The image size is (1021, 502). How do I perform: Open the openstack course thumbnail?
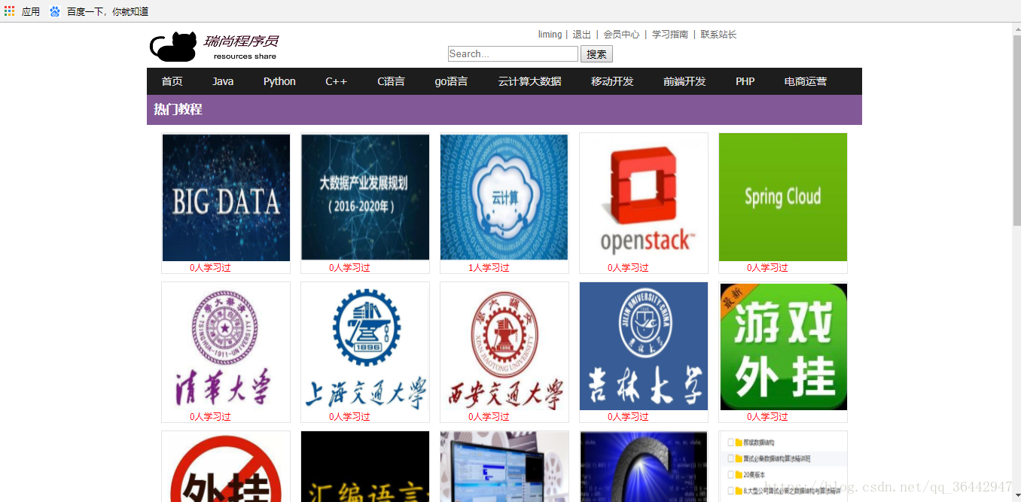(644, 198)
